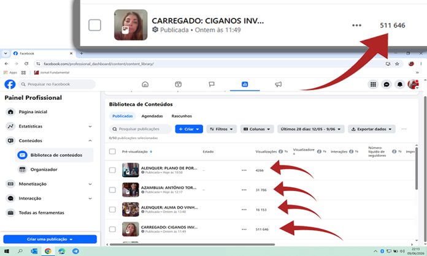Open the Apps bookmarks shortcut
The image size is (427, 256).
tap(10, 72)
